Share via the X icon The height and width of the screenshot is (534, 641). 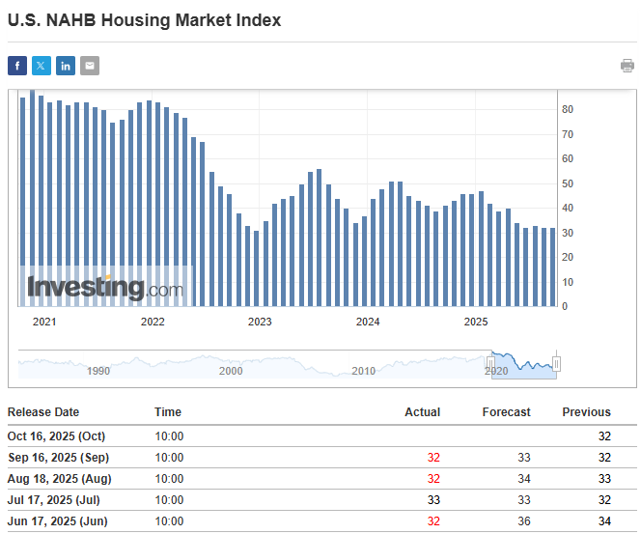click(x=42, y=66)
